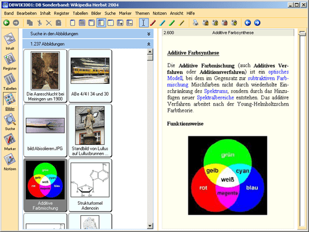Toggle the highlighted left-panel layout view
309x232 pixels.
(101, 23)
